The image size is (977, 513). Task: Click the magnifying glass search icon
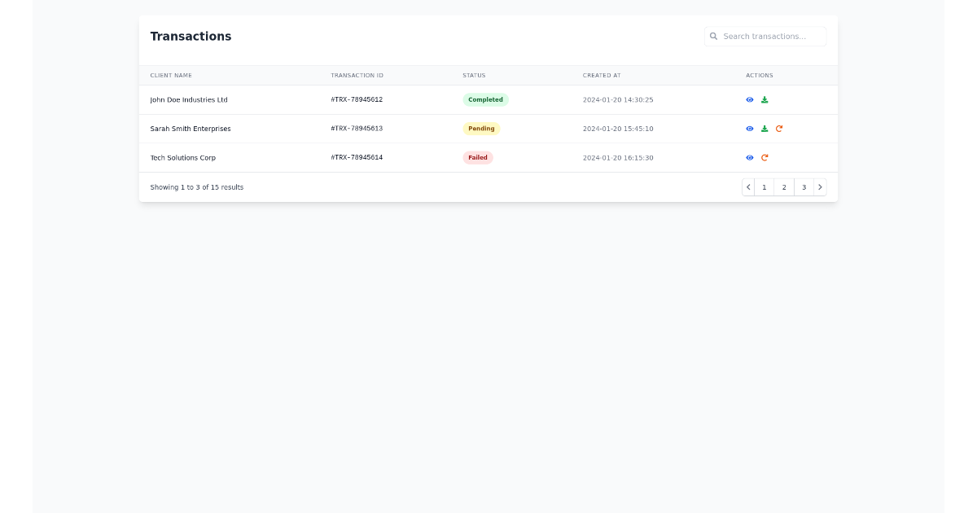coord(714,36)
